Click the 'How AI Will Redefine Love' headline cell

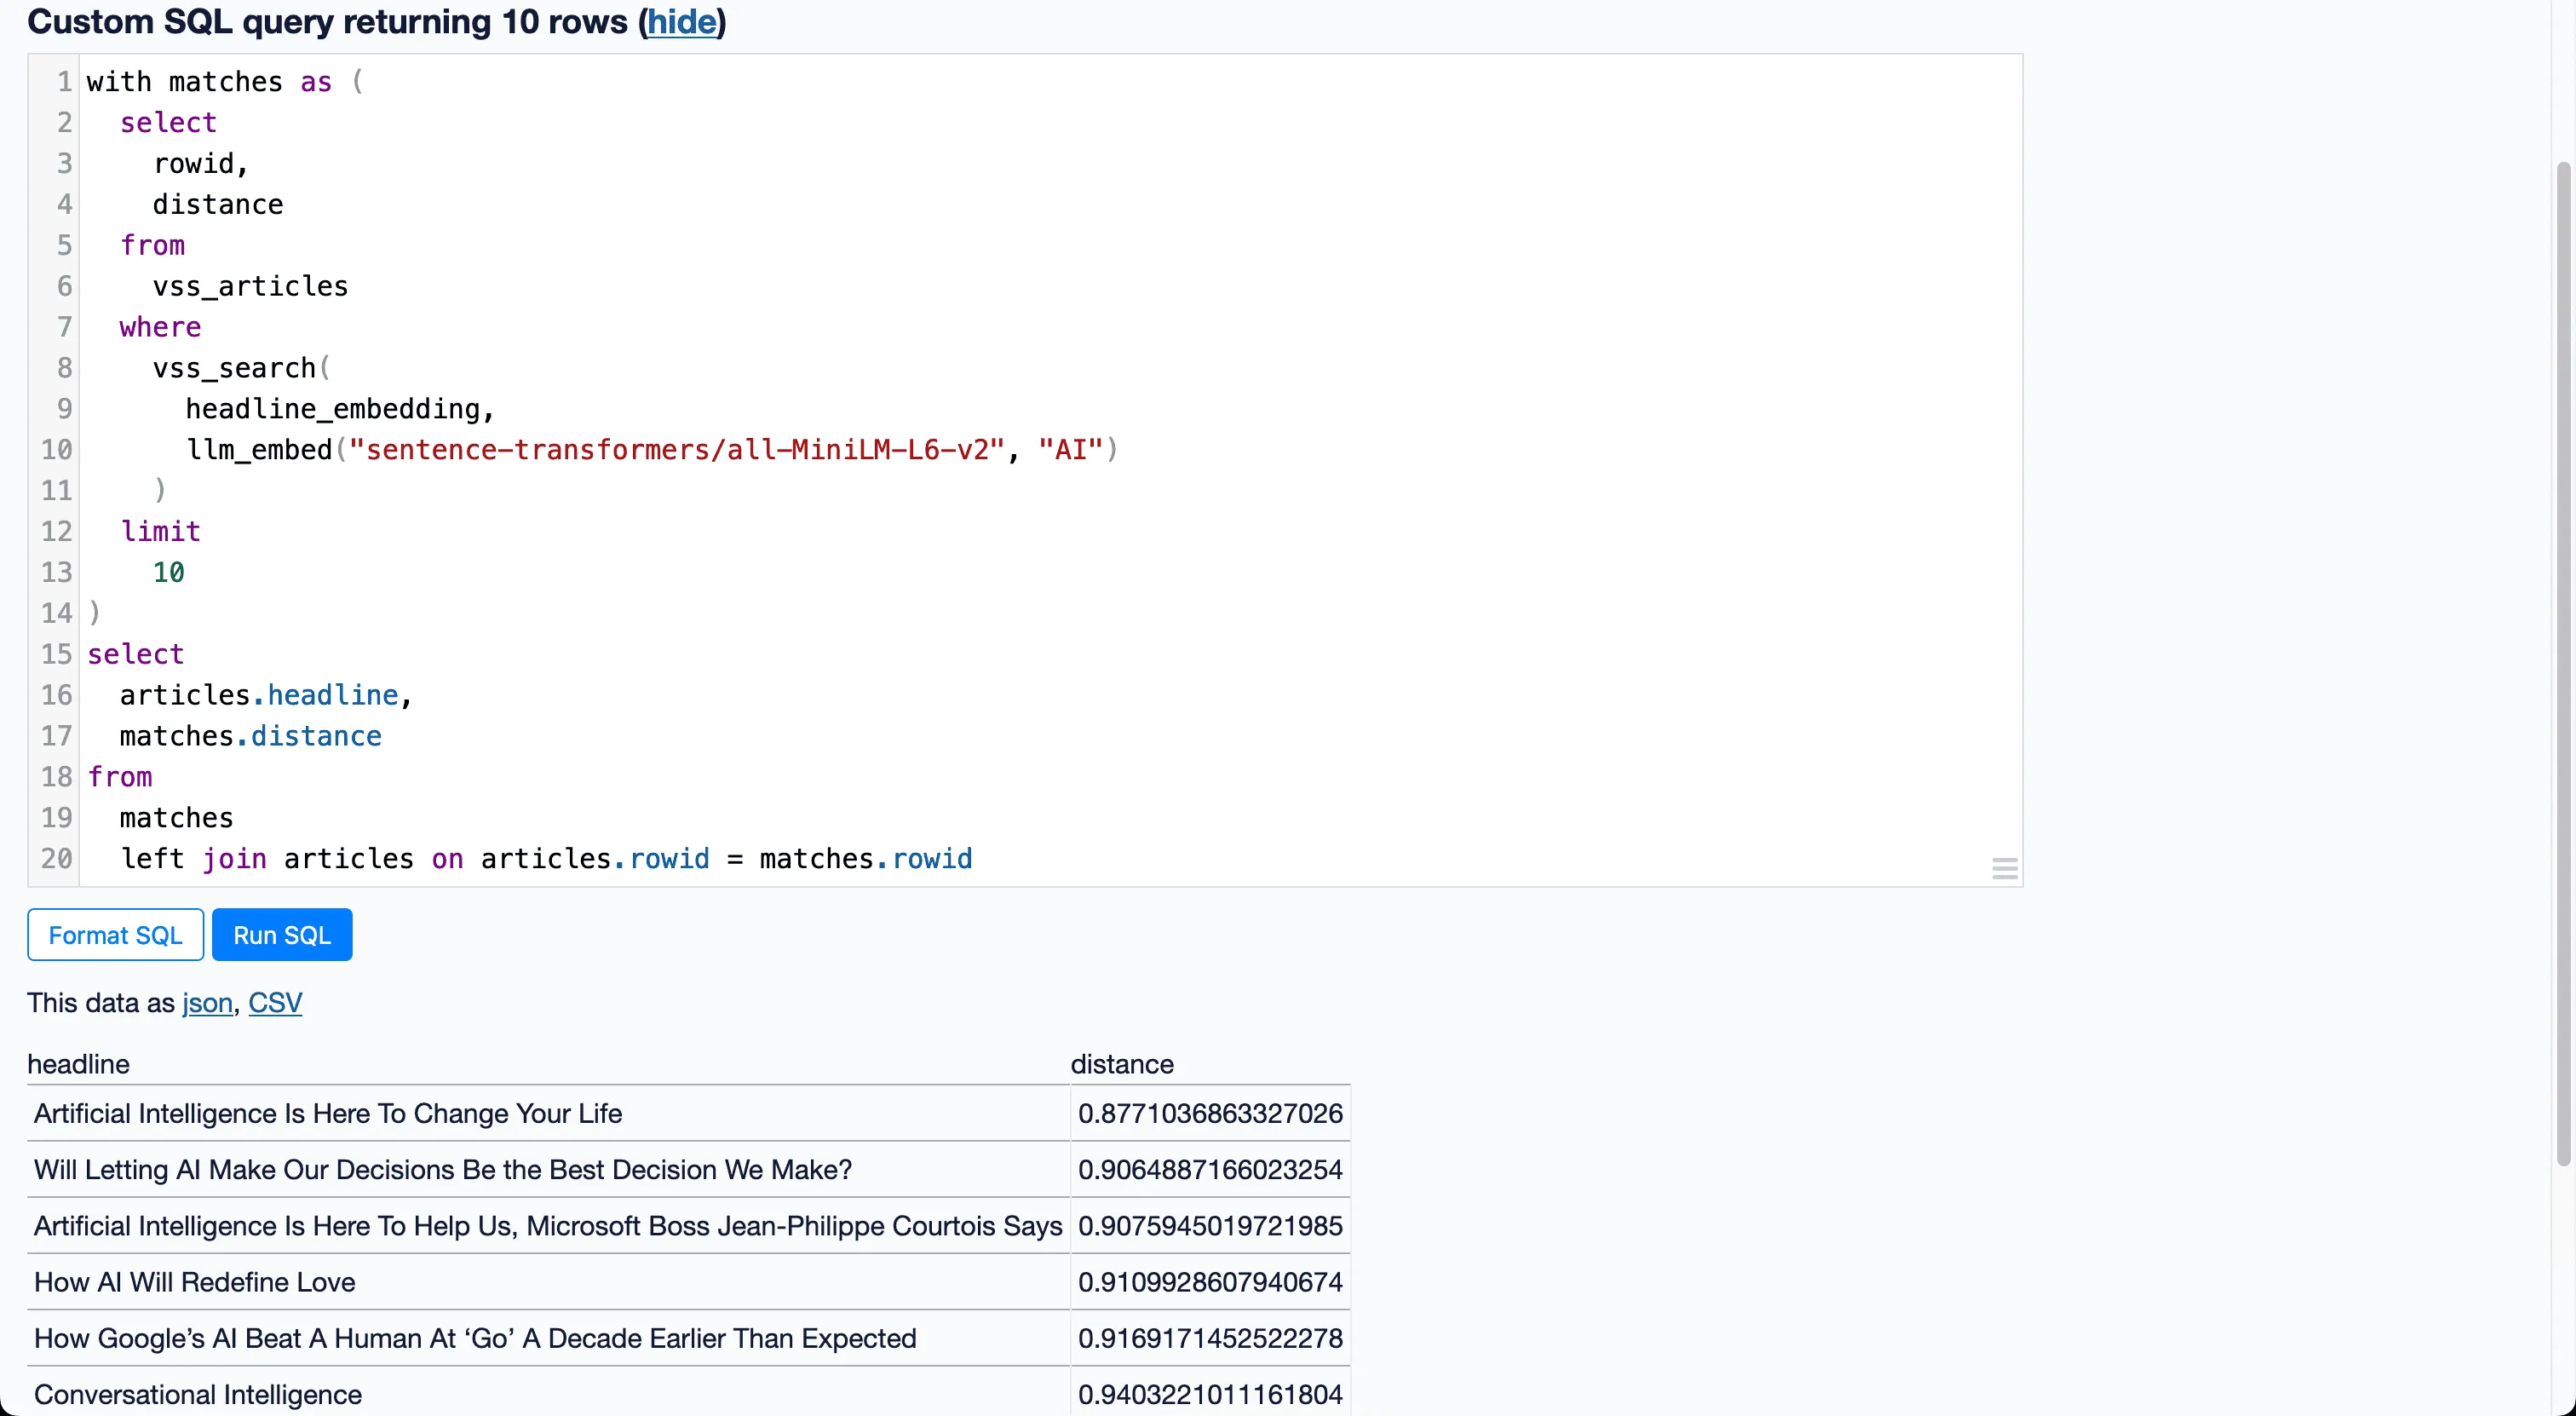click(194, 1282)
